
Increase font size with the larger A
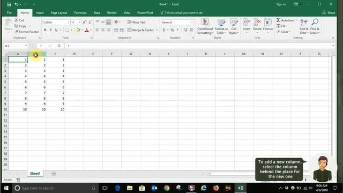(x=85, y=23)
